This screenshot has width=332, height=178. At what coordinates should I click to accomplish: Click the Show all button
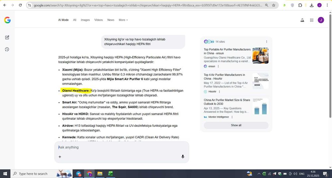tap(236, 125)
